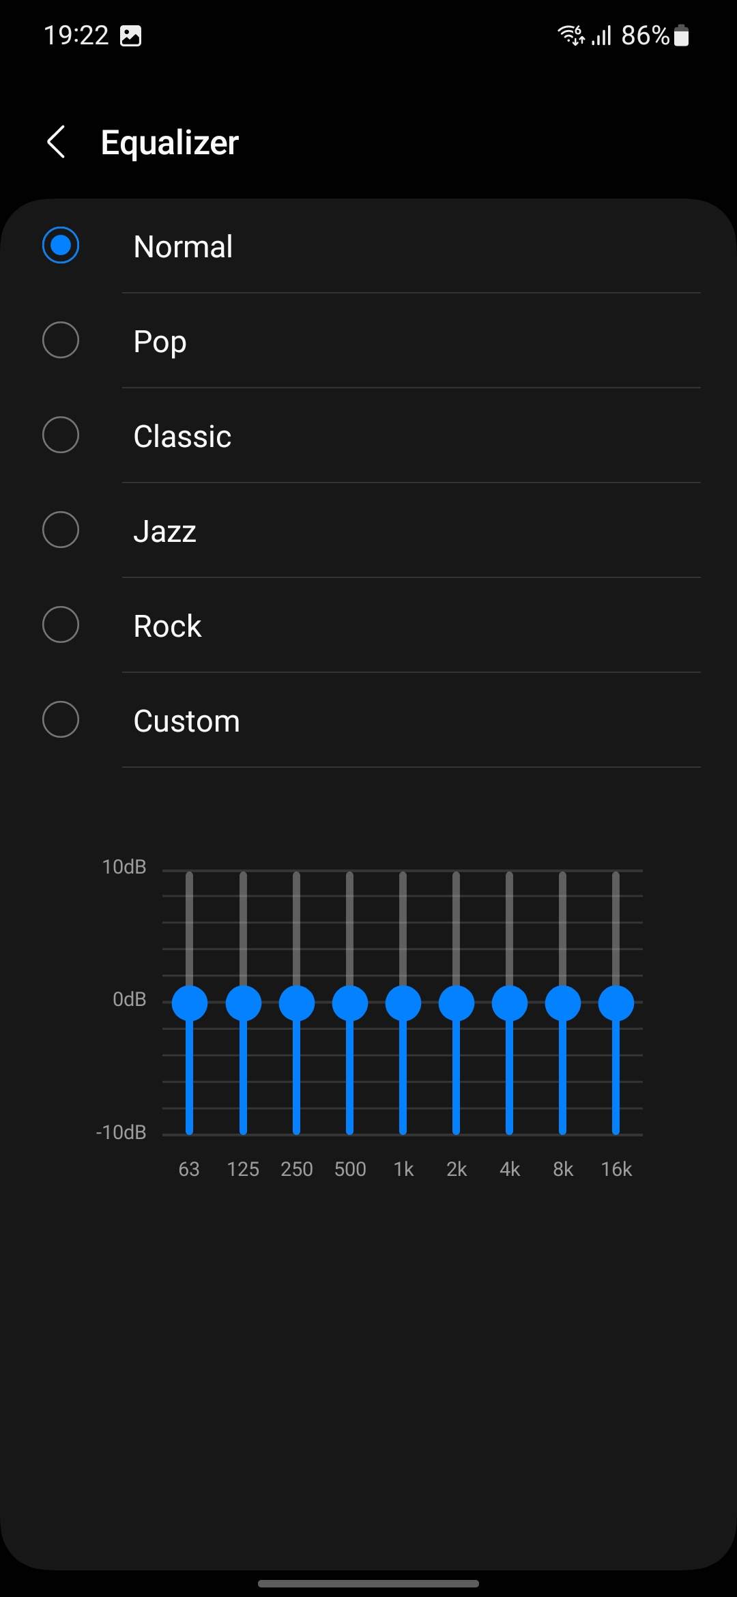Click the 125 Hz band slider knob

click(243, 1003)
